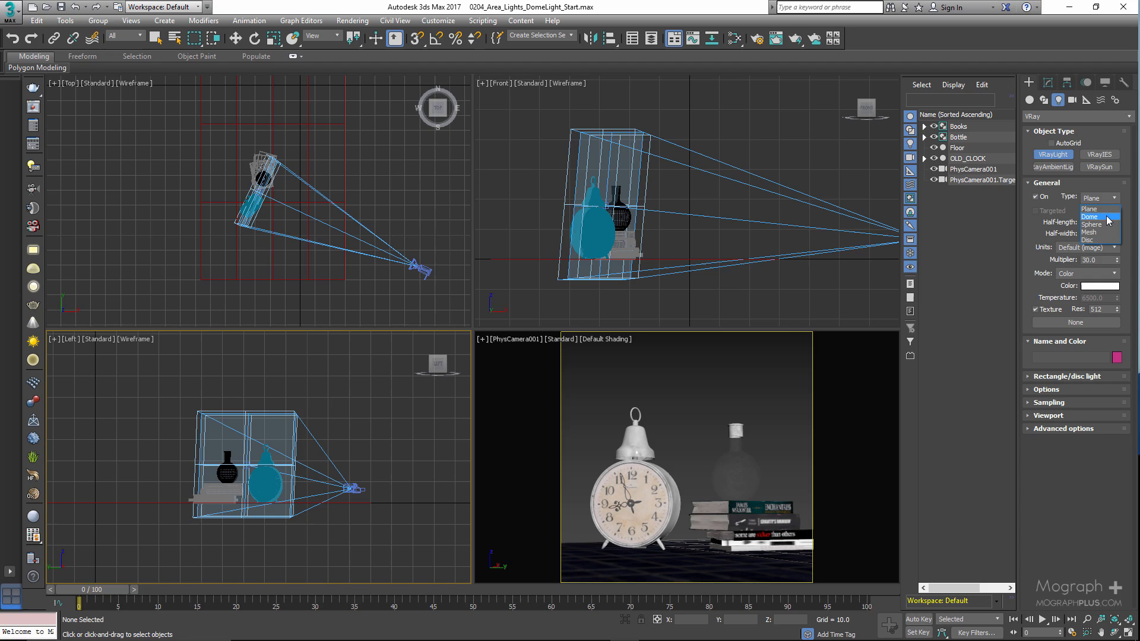1140x641 pixels.
Task: Click Undo arrow in main toolbar
Action: tap(12, 39)
